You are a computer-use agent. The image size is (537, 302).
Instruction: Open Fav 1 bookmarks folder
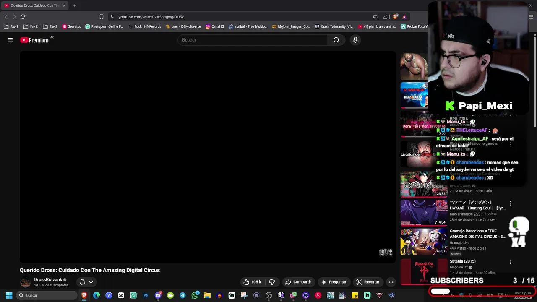tap(11, 26)
